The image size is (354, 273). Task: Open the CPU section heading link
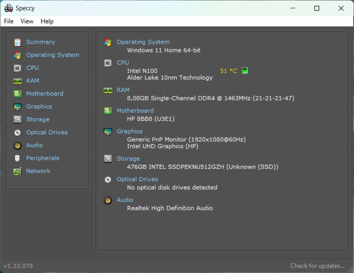click(123, 62)
